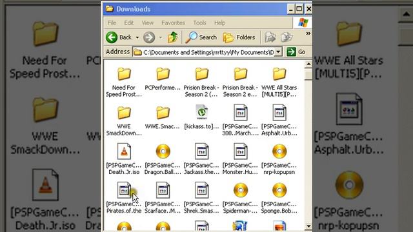Image resolution: width=413 pixels, height=232 pixels.
Task: Open the Edit menu
Action: (129, 23)
